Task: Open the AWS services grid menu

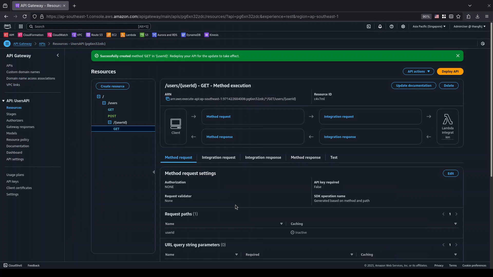Action: point(21,26)
